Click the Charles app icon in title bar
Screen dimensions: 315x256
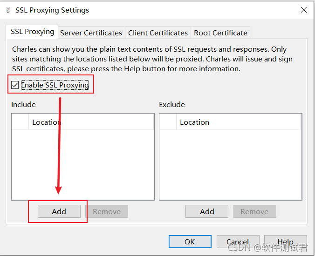(8, 10)
